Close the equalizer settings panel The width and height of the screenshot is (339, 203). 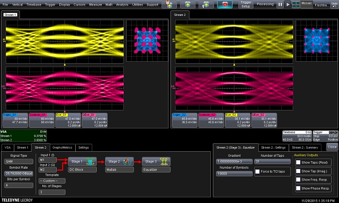point(332,147)
